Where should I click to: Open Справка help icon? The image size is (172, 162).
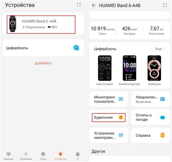[163, 135]
